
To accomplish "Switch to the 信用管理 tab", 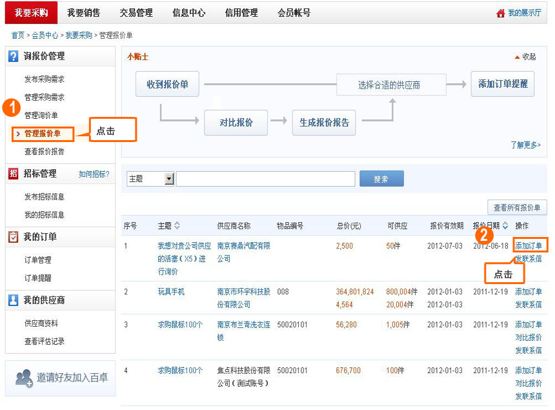I will pos(241,13).
